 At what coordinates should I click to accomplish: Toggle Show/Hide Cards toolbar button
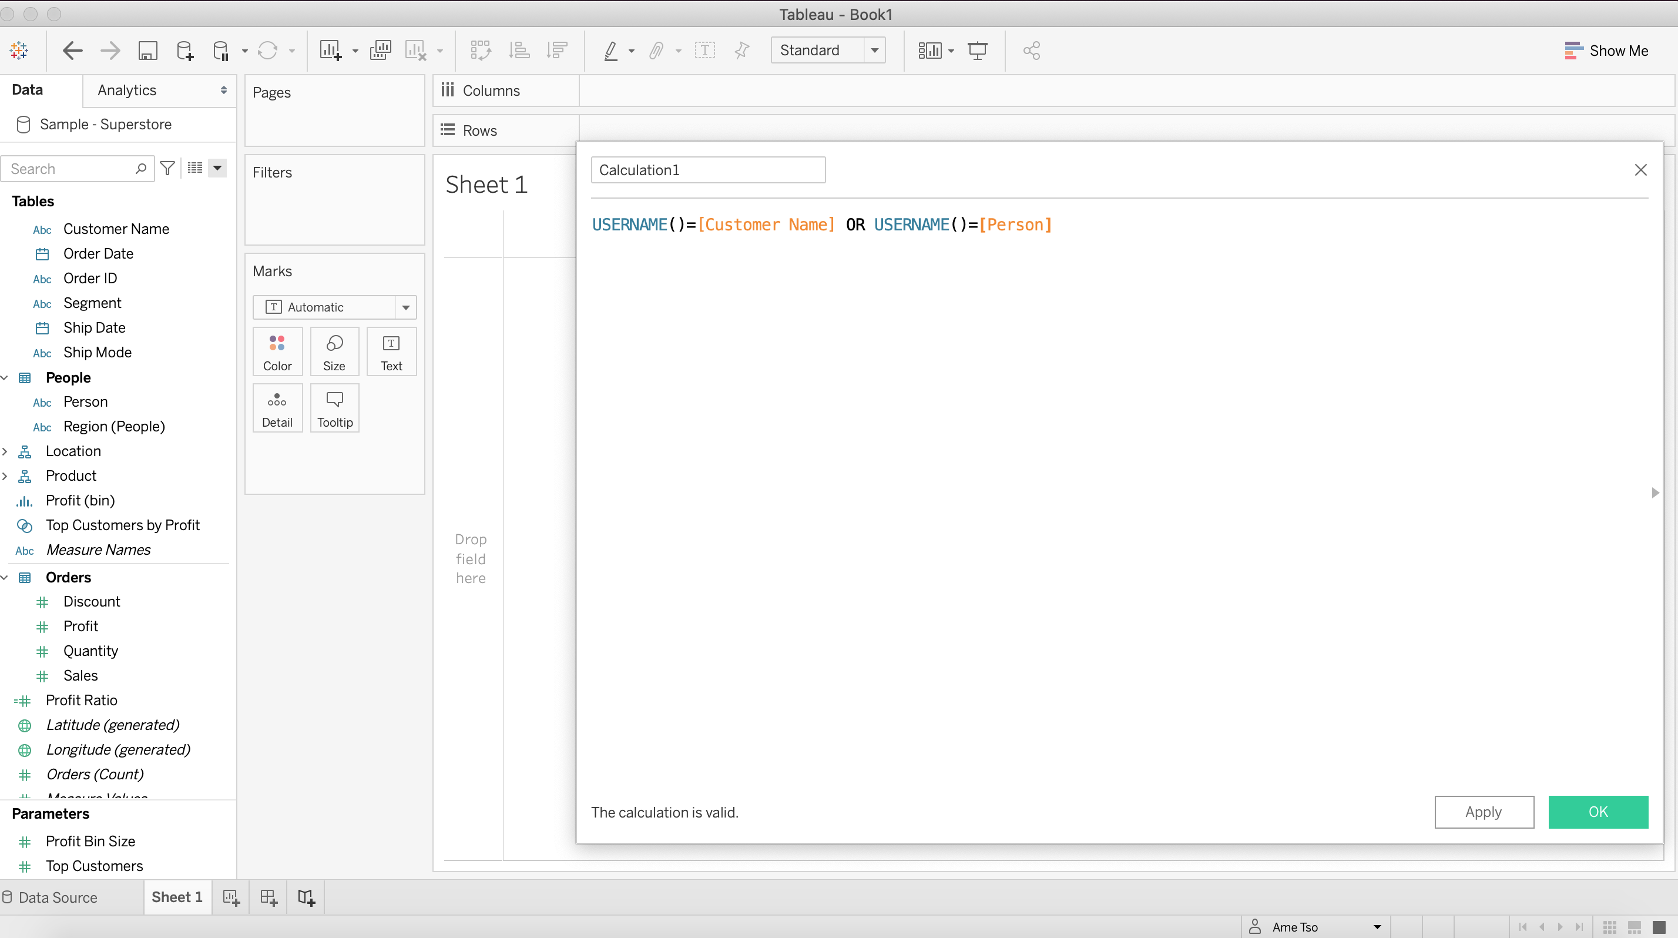tap(929, 50)
